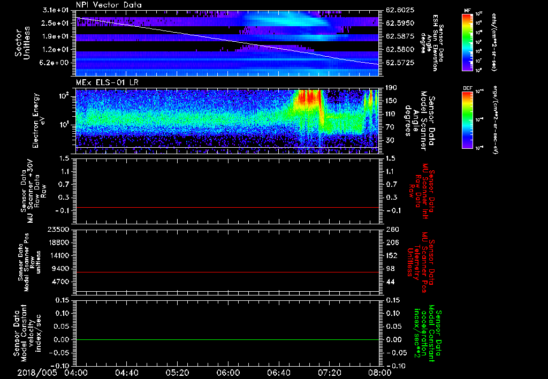Viewport: 548px width, 379px height.
Task: Click the 4700 scanner position tick
Action: pyautogui.click(x=61, y=282)
